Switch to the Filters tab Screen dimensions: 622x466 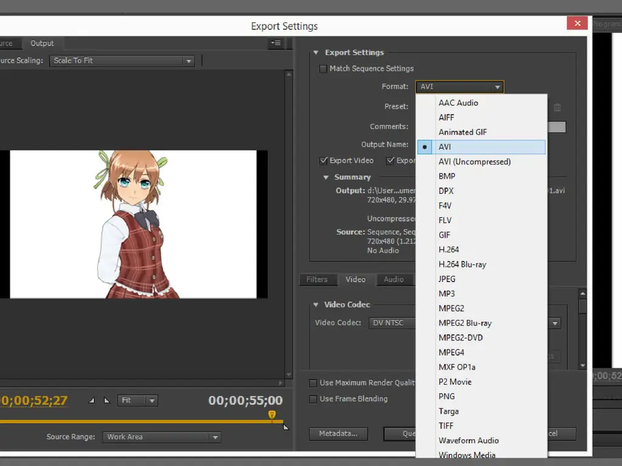tap(317, 279)
